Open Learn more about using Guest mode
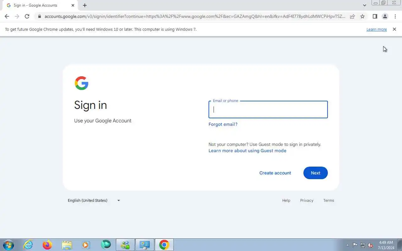This screenshot has width=402, height=251. tap(247, 151)
